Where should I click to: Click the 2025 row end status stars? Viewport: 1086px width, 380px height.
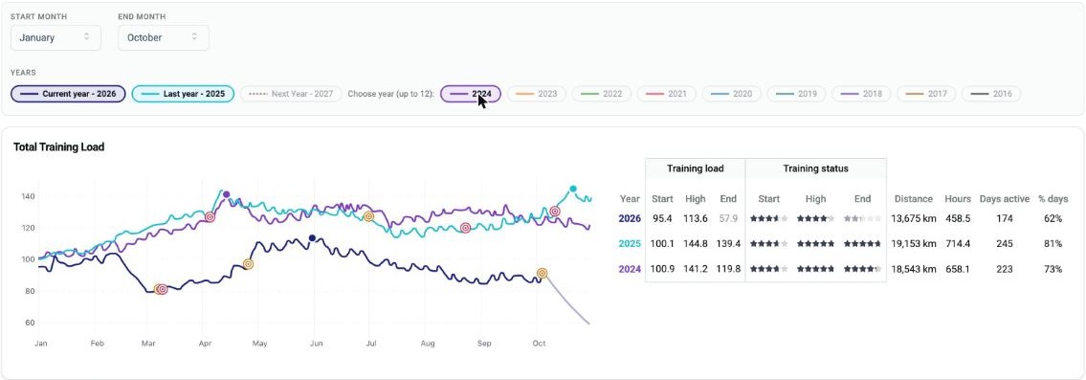click(862, 244)
